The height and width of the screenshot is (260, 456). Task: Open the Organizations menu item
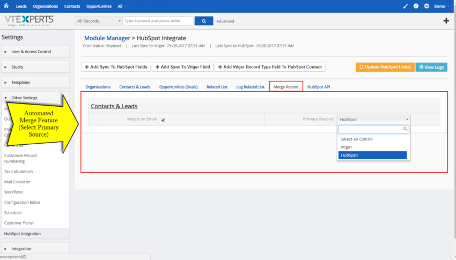(45, 6)
